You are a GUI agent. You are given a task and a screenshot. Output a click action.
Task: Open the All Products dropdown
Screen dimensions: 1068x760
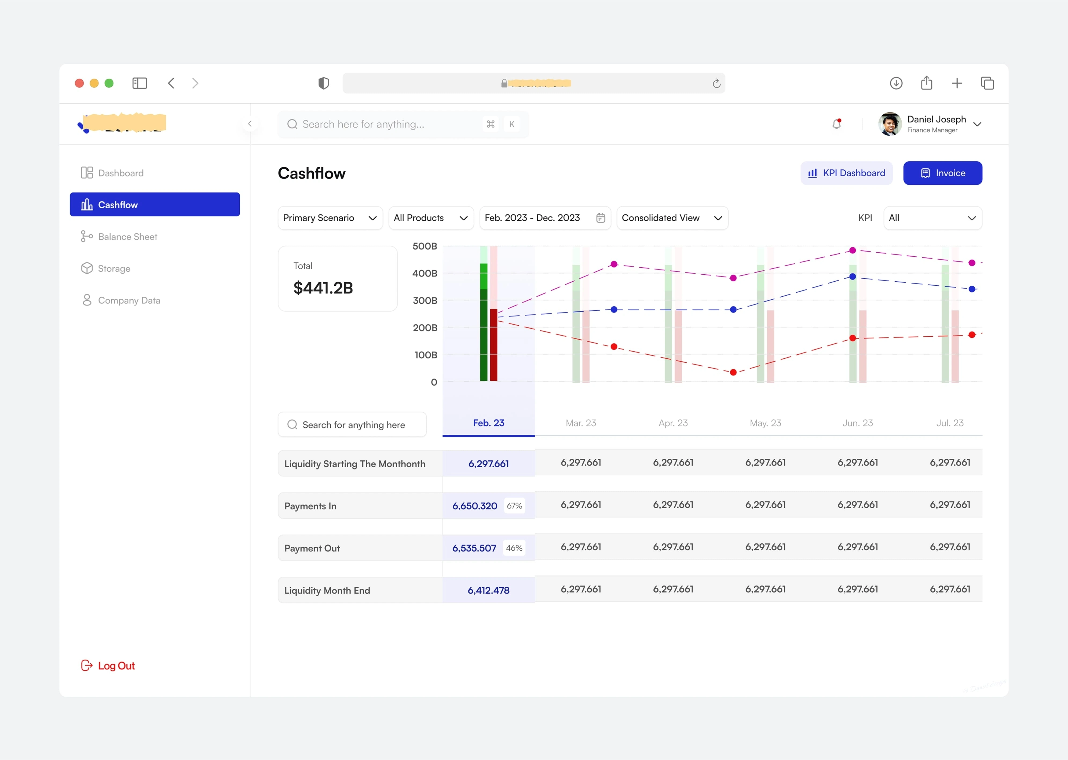[x=430, y=218]
